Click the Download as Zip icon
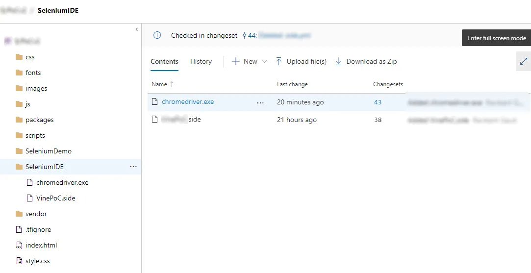531x273 pixels. tap(338, 61)
